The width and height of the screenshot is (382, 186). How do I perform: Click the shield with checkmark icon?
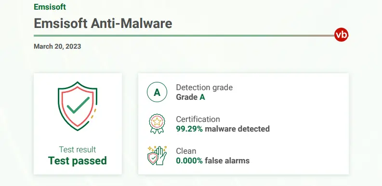(78, 106)
